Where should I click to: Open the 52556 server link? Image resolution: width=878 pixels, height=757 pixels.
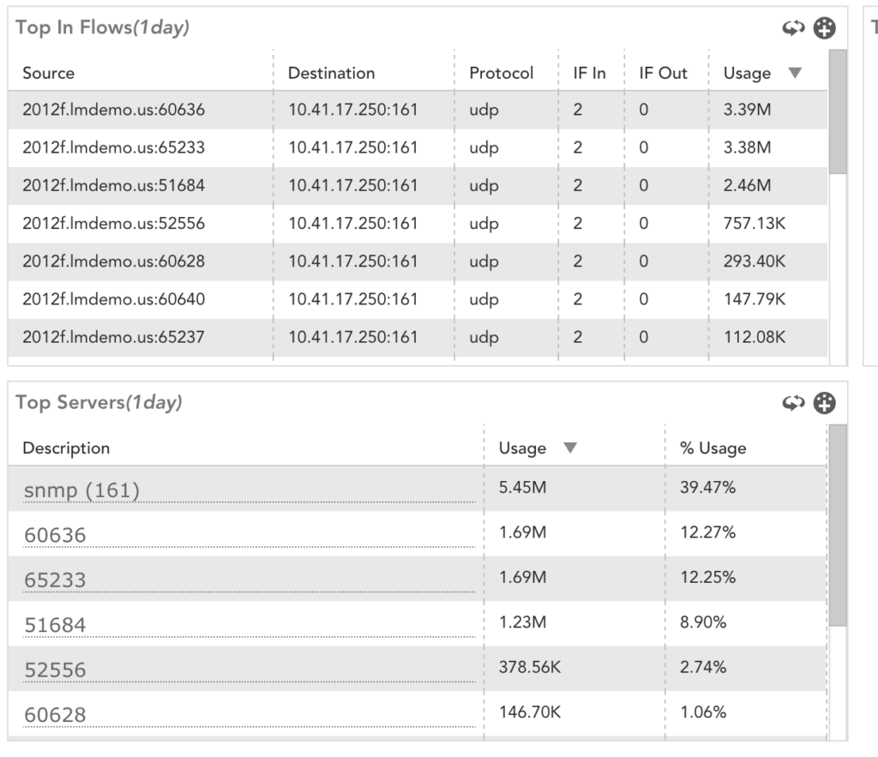55,670
